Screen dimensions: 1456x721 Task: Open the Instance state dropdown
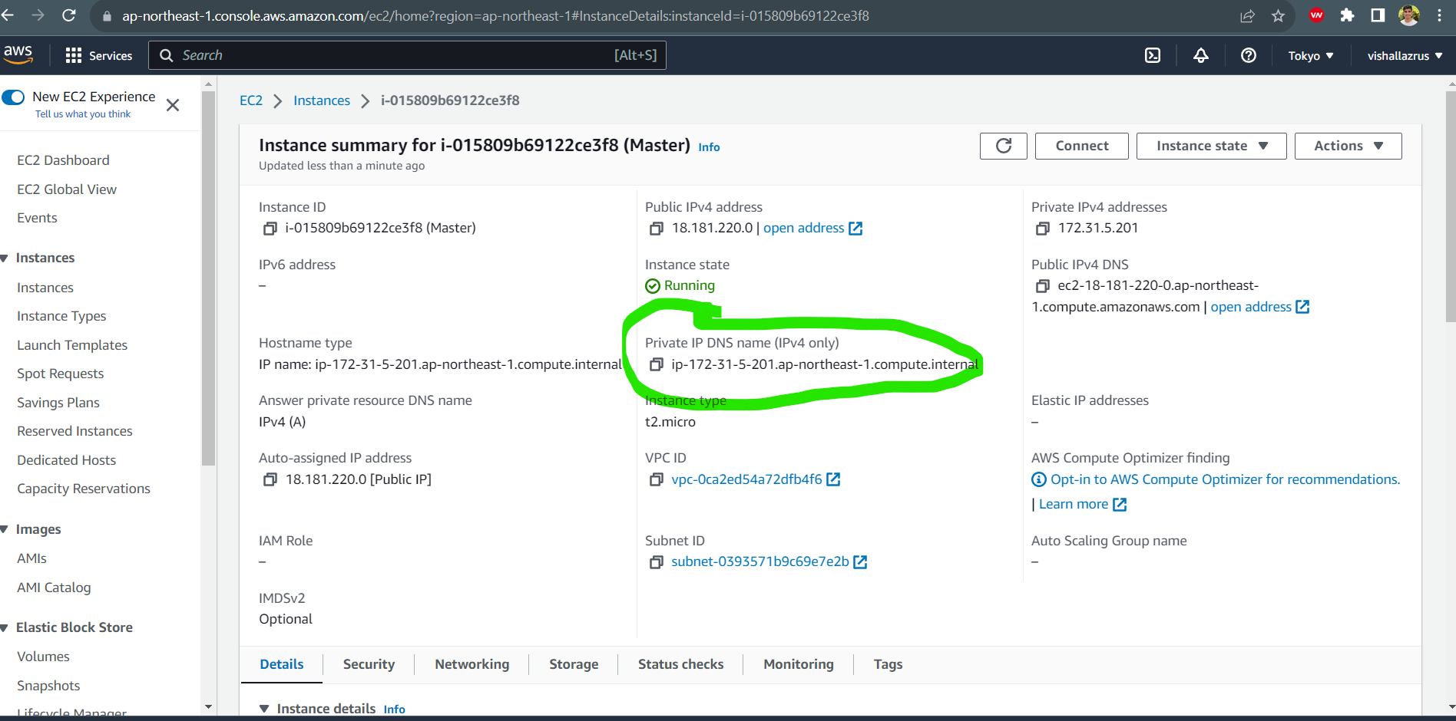pyautogui.click(x=1210, y=146)
